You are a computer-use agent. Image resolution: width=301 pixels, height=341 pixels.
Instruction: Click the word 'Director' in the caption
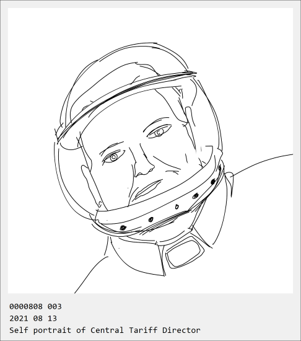181,330
